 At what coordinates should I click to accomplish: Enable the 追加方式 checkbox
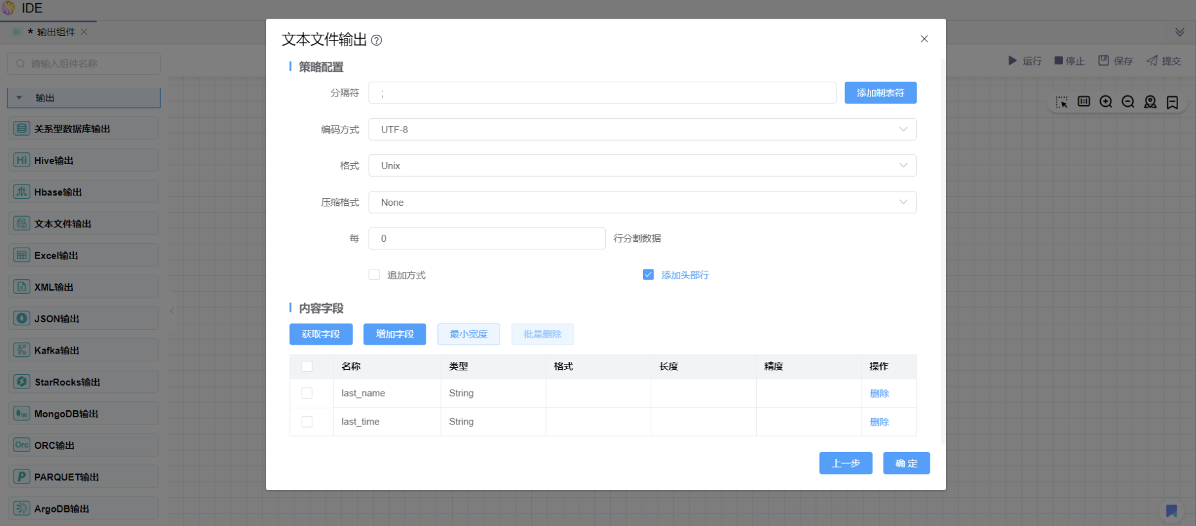click(x=374, y=275)
